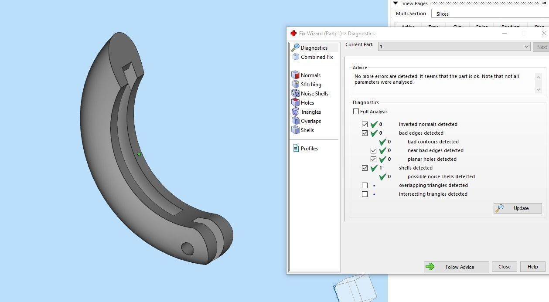This screenshot has width=549, height=302.
Task: Click Advice box scroll down arrow
Action: tap(538, 89)
